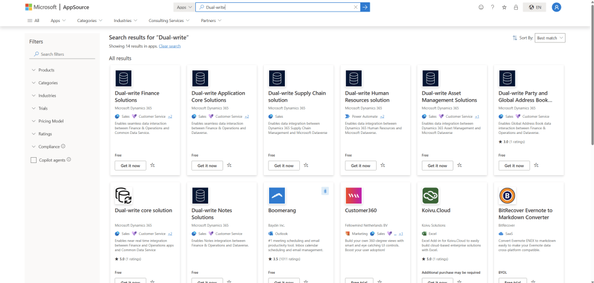The image size is (594, 283).
Task: Favorite the Dual-write Supply Chain solution
Action: [x=306, y=165]
